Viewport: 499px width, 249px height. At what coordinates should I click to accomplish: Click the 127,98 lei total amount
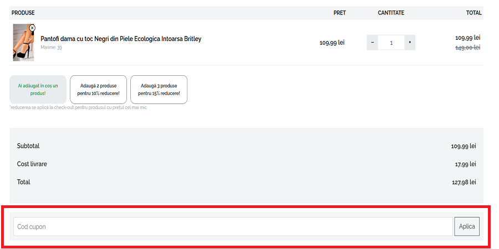464,182
